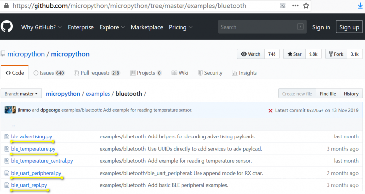Open commit 'Add helpers for decoding advertising payloads'
This screenshot has height=194, width=365.
click(x=178, y=136)
